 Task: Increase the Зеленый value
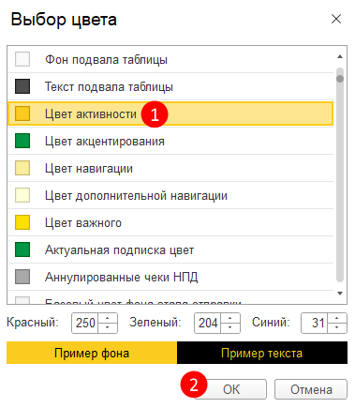(x=230, y=318)
